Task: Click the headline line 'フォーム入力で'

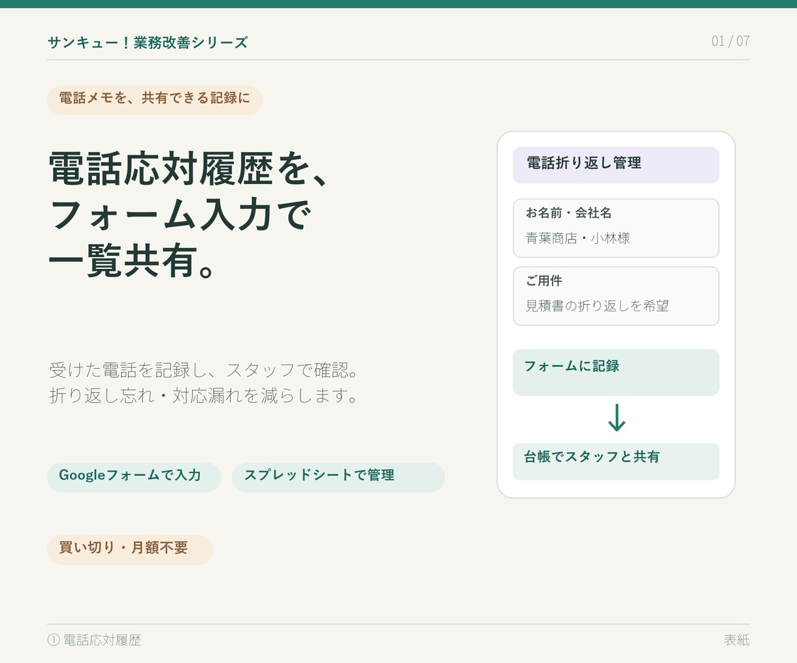Action: [180, 215]
